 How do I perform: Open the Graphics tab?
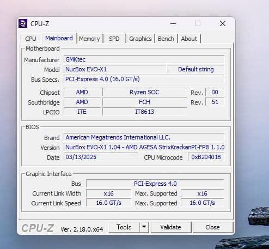pyautogui.click(x=140, y=39)
